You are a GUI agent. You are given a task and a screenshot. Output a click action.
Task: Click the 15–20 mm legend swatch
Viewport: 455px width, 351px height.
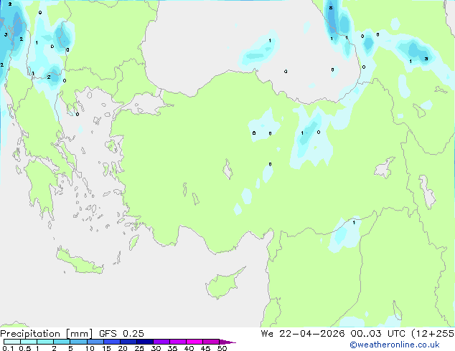pos(112,342)
